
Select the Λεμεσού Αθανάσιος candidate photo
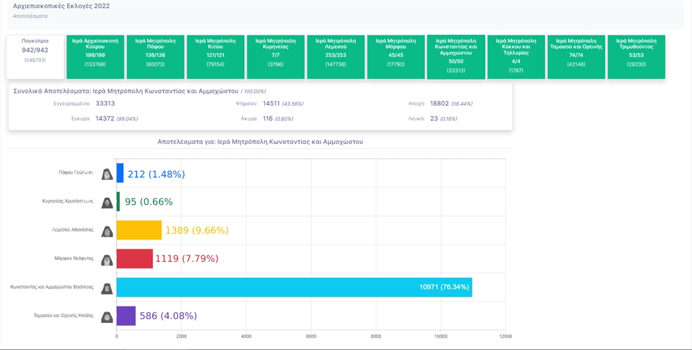click(107, 230)
